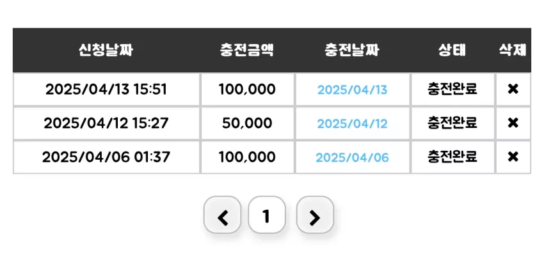This screenshot has height=255, width=544.
Task: Select the 2025/04/06 01:37 request date cell
Action: 106,157
